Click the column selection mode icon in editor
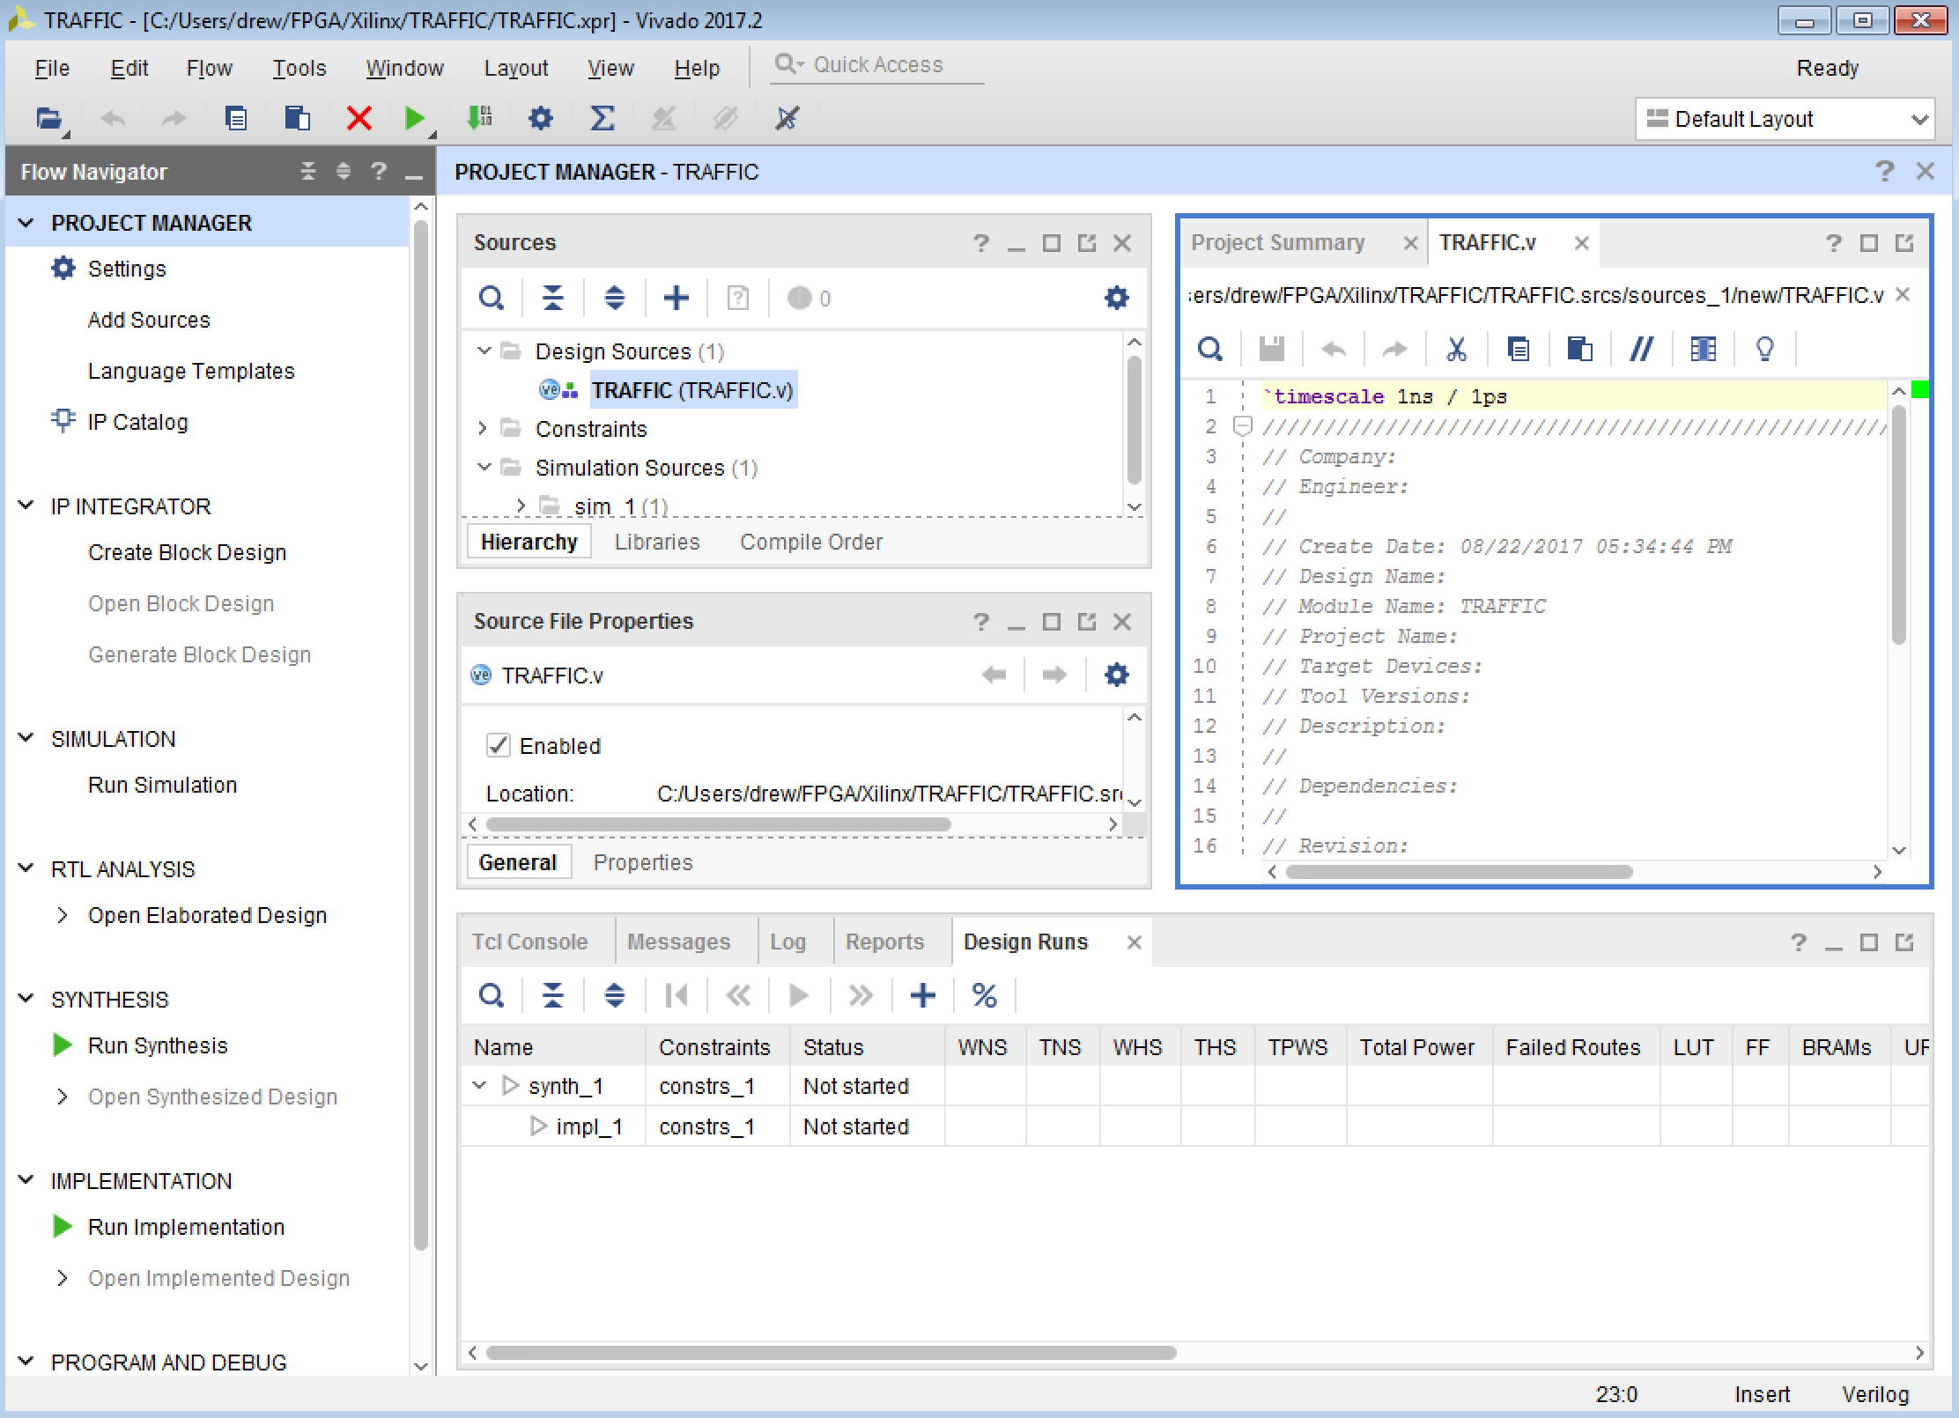1959x1418 pixels. [x=1703, y=349]
